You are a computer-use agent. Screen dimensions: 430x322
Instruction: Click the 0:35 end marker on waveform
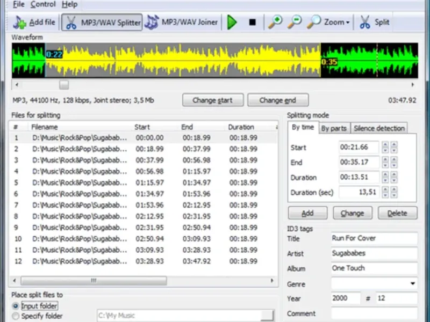329,62
